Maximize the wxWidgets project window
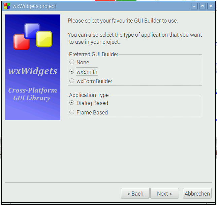 (x=203, y=6)
